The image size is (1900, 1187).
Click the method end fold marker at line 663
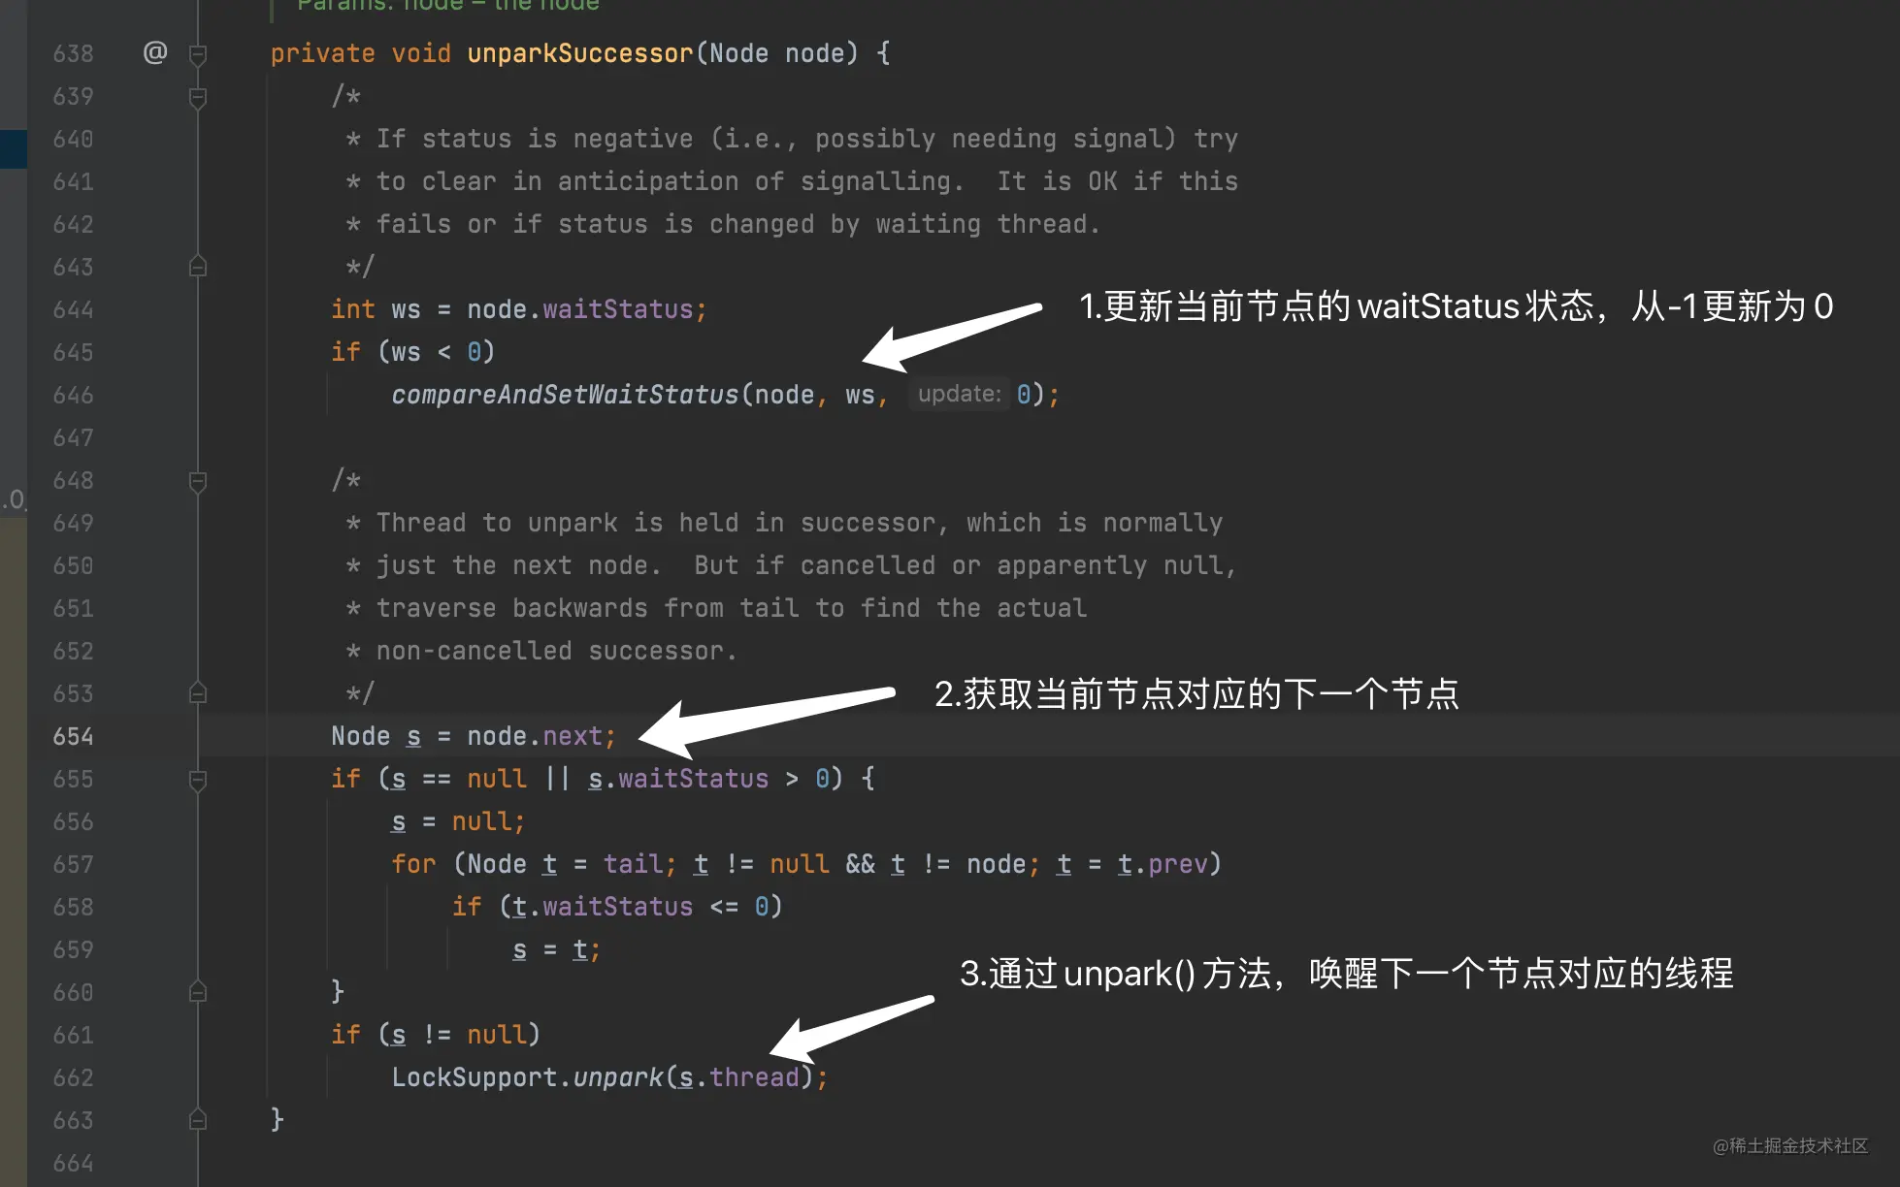point(198,1120)
